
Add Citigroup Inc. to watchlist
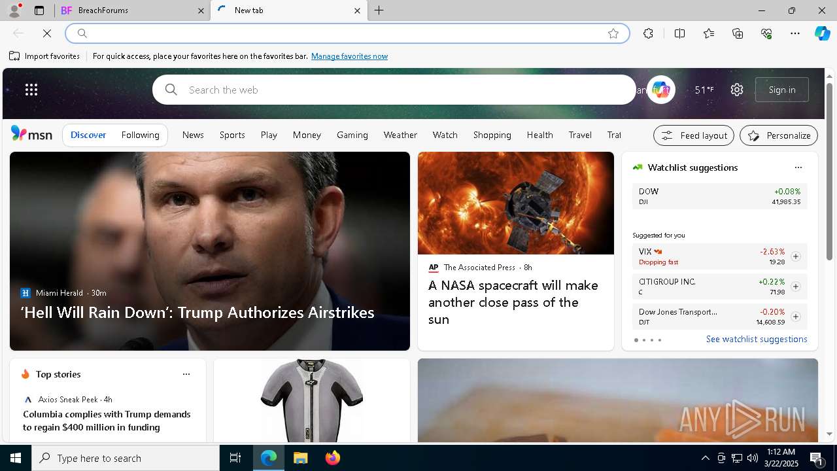(795, 287)
